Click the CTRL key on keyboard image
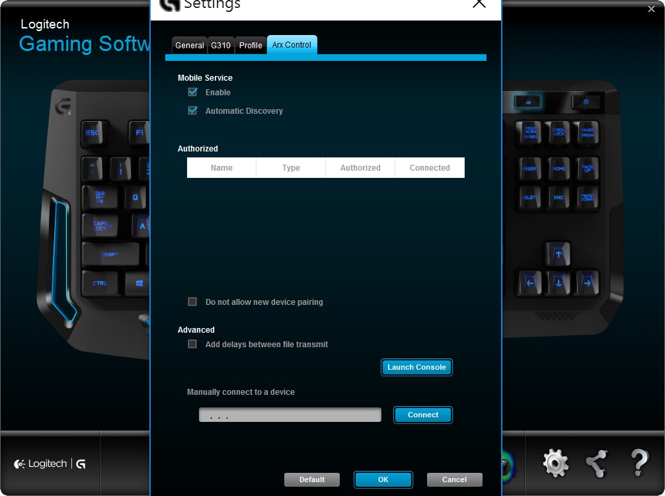Viewport: 665px width, 496px height. (100, 283)
